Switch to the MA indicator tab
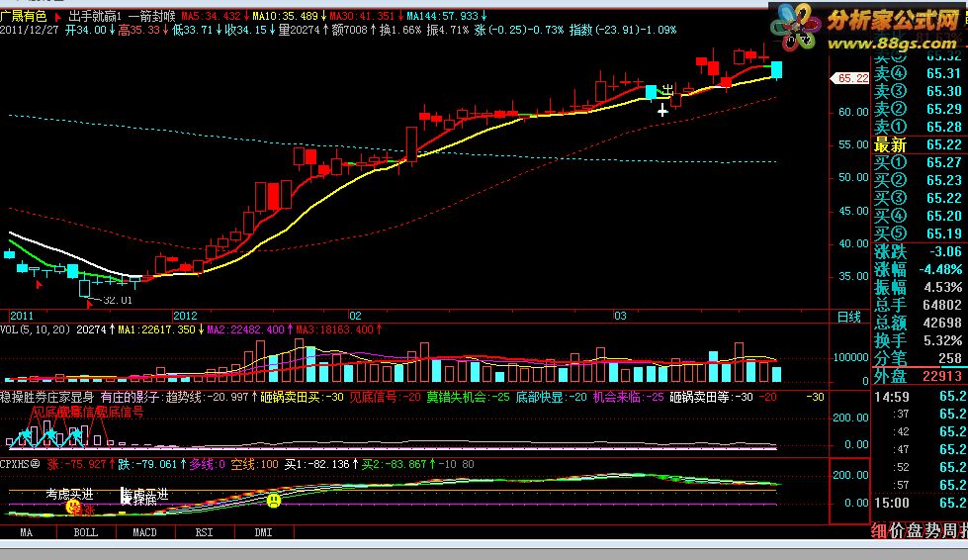The width and height of the screenshot is (968, 560). pyautogui.click(x=27, y=532)
